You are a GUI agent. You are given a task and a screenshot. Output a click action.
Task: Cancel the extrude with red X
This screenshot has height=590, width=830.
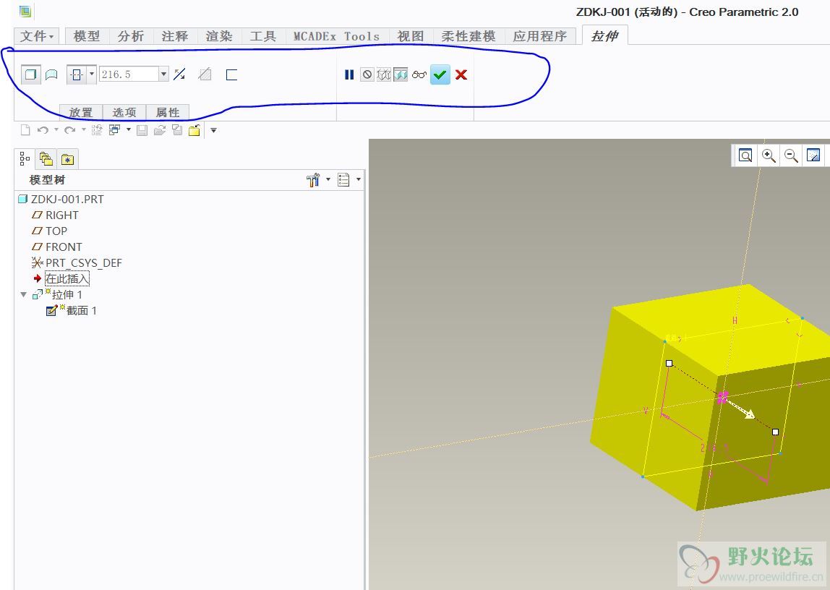461,74
